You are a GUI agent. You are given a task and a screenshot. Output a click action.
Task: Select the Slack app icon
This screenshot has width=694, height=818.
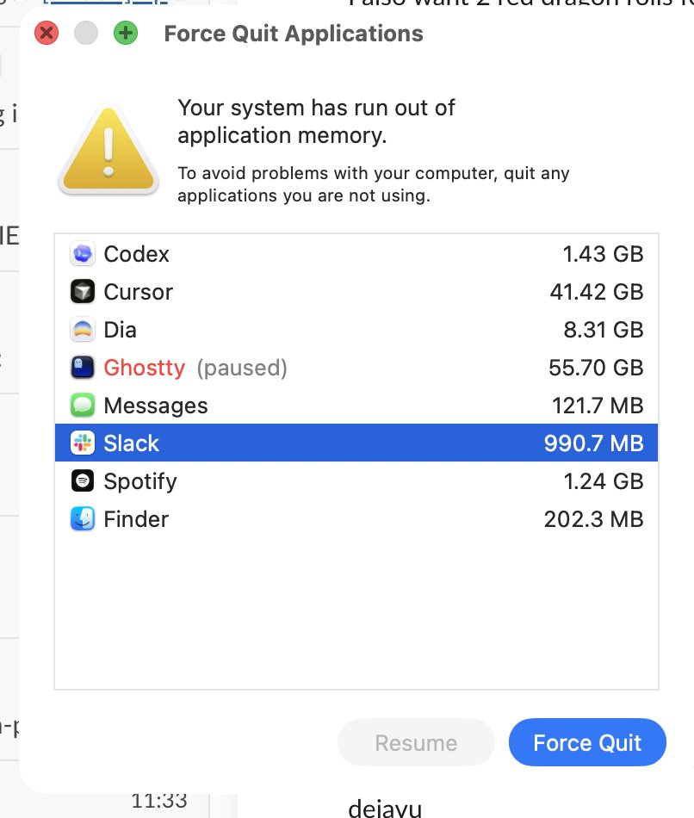pos(83,443)
